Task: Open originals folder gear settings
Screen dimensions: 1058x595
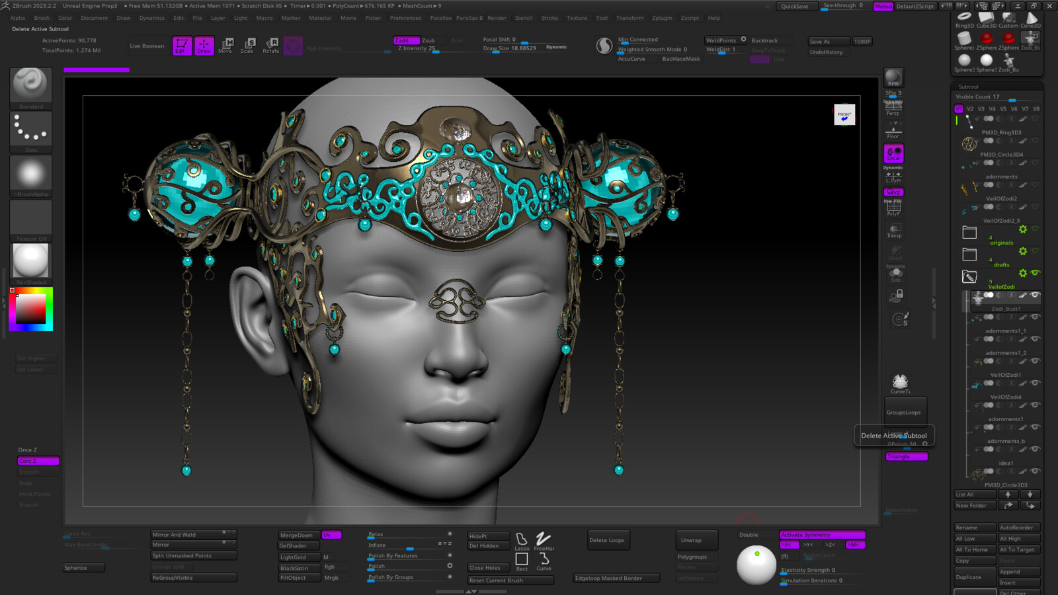Action: [1023, 229]
